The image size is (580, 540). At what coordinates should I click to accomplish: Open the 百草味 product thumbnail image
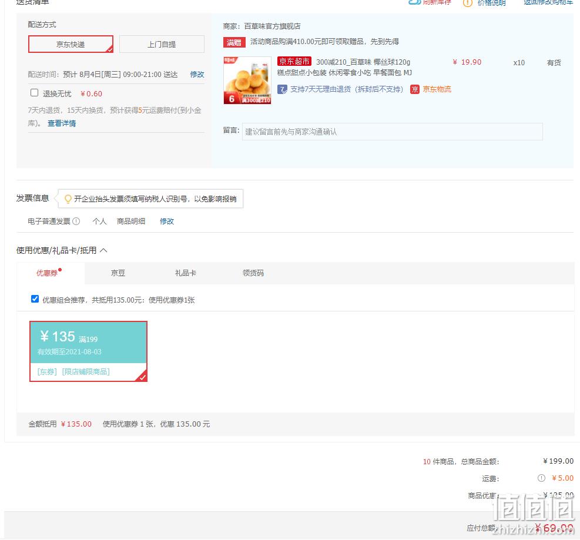pos(247,81)
